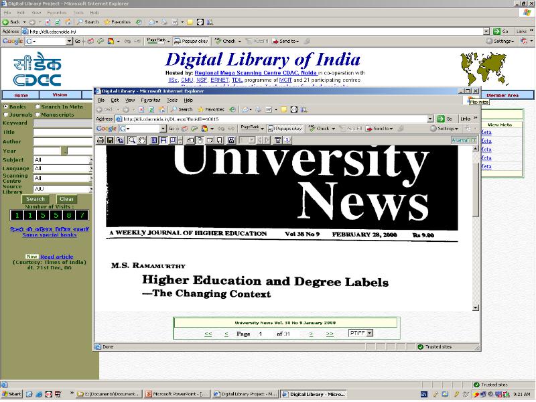This screenshot has width=536, height=402.
Task: Expand main window address bar dropdown arrow
Action: coord(486,31)
